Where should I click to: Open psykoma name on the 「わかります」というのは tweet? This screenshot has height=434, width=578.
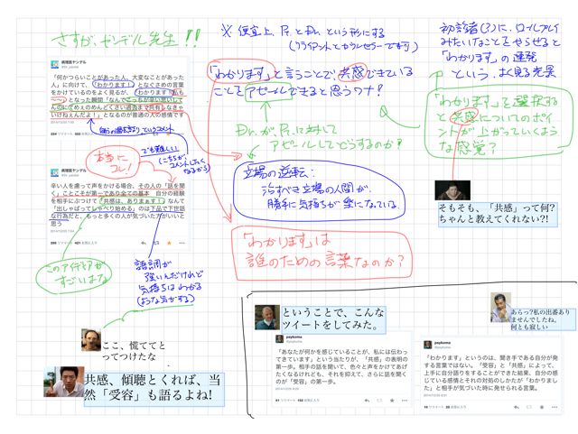(x=443, y=343)
